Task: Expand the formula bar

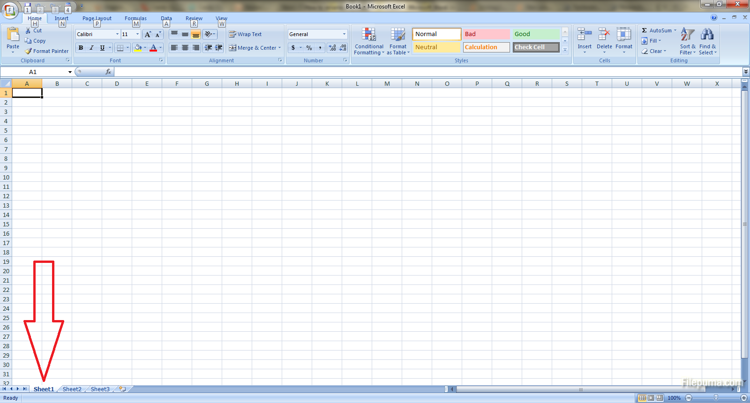Action: point(746,72)
